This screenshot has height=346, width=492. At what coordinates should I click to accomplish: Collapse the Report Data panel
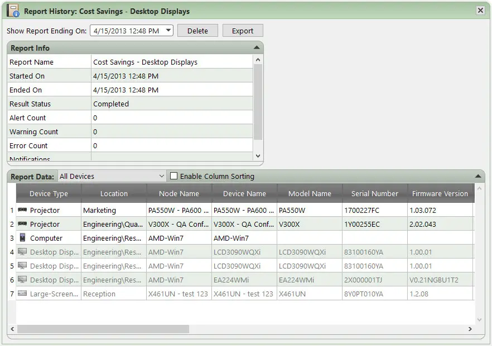coord(478,176)
